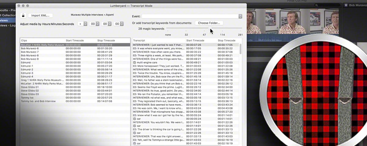Sort by Start Timecode in Clips table
Screen dimensions: 367x146
[x=80, y=40]
